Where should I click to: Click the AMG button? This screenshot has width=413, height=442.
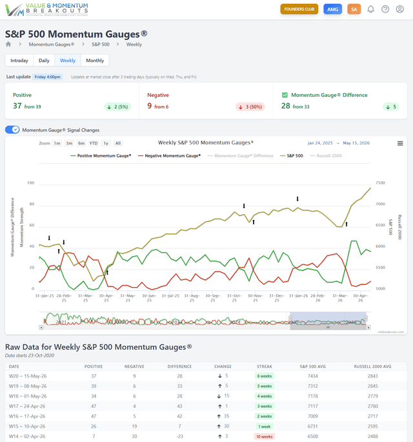pyautogui.click(x=332, y=9)
